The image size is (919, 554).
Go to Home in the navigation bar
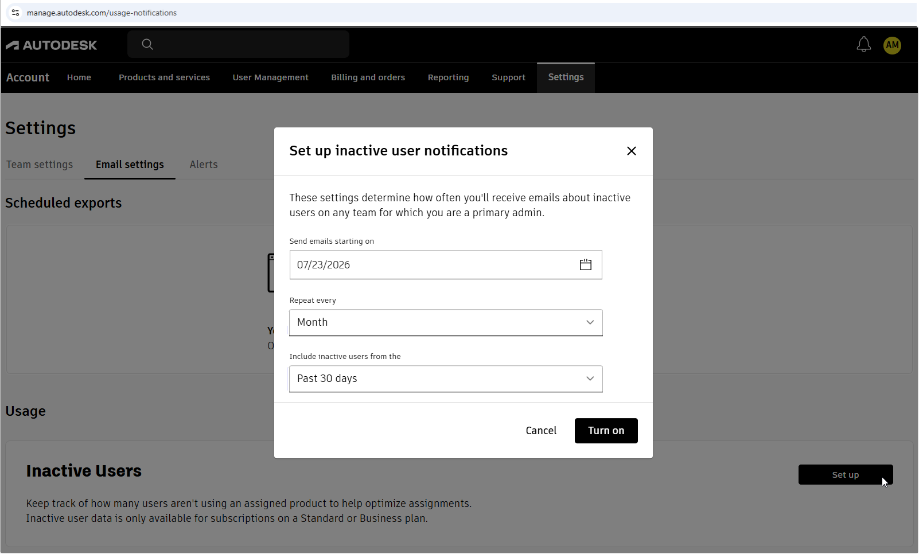(79, 77)
